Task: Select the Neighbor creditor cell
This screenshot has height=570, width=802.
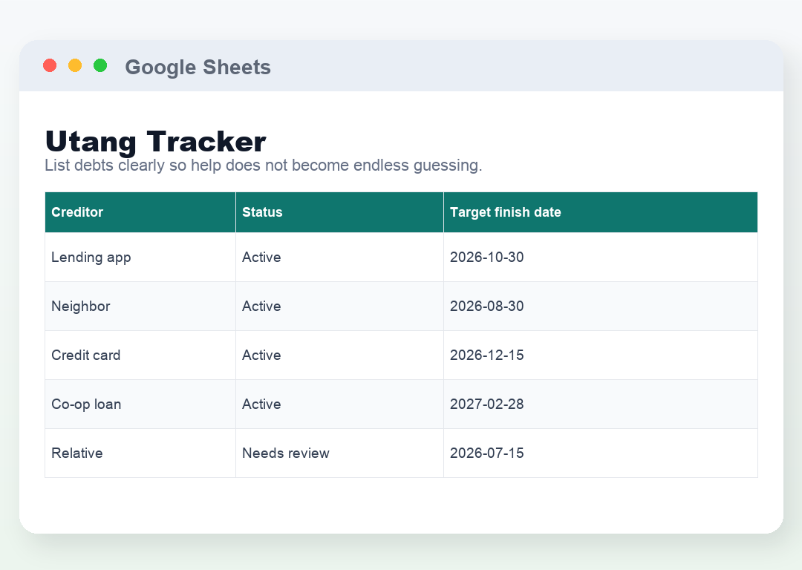Action: (x=140, y=307)
